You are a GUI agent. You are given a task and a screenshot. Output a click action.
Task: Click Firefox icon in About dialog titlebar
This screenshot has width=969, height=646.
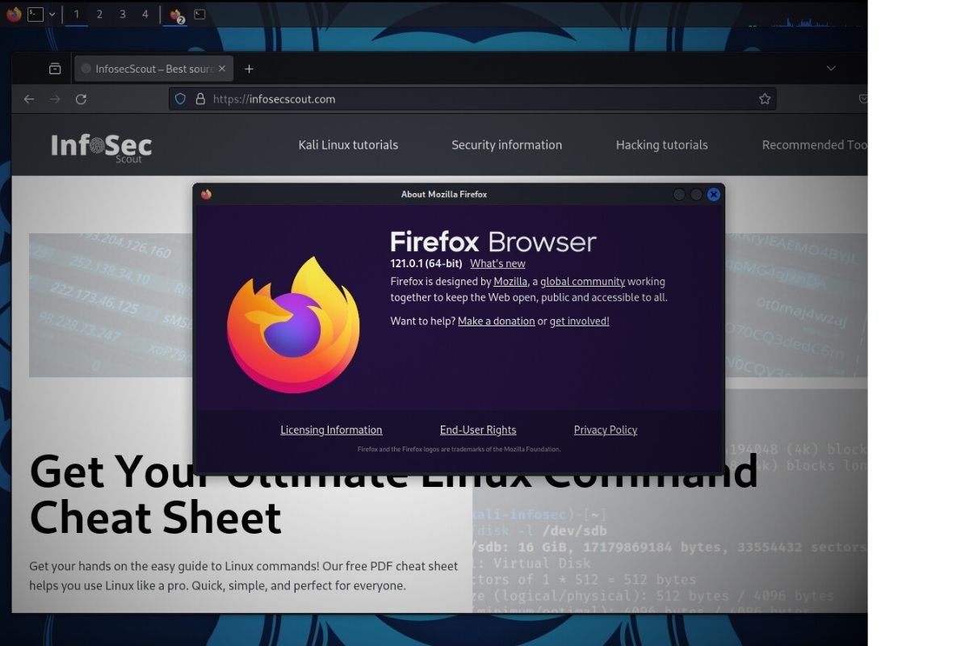(x=206, y=195)
